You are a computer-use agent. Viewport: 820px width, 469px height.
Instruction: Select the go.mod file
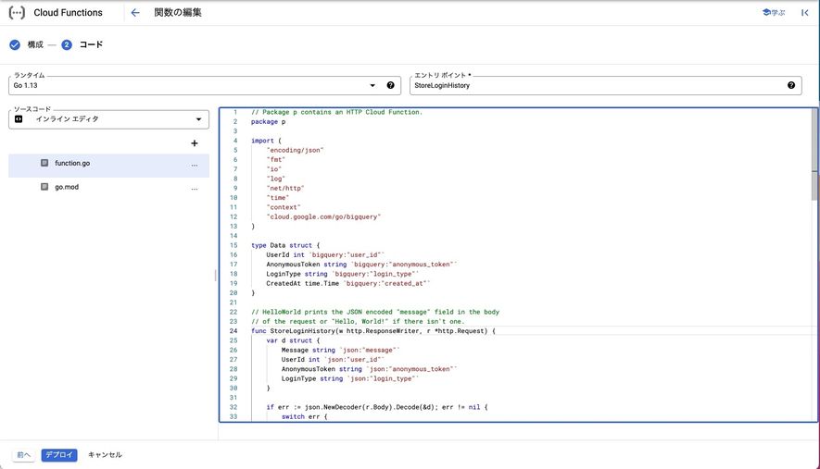tap(108, 189)
